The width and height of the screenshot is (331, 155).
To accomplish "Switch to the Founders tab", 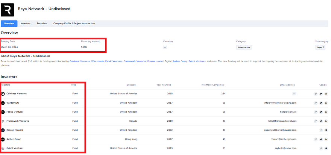I will coord(42,24).
